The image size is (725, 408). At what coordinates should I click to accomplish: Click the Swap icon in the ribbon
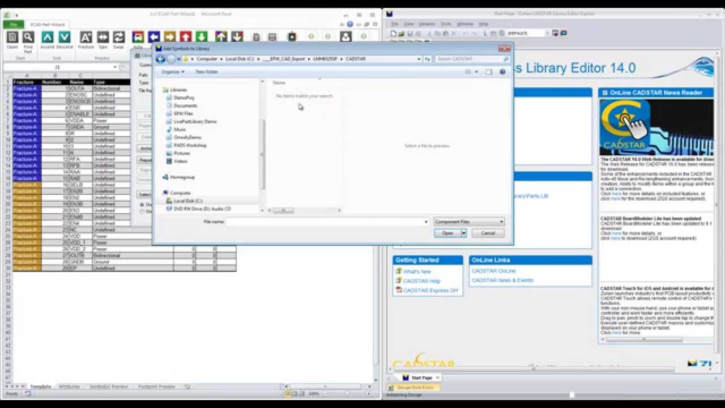(118, 37)
